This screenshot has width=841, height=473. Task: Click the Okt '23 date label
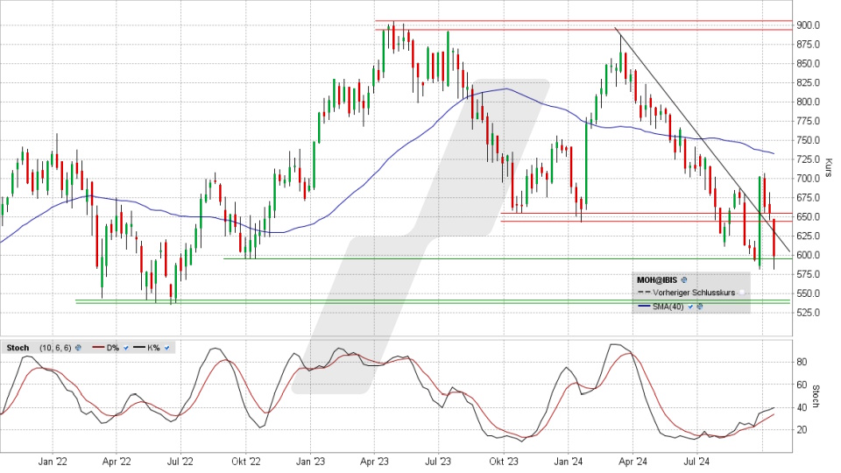pos(504,462)
